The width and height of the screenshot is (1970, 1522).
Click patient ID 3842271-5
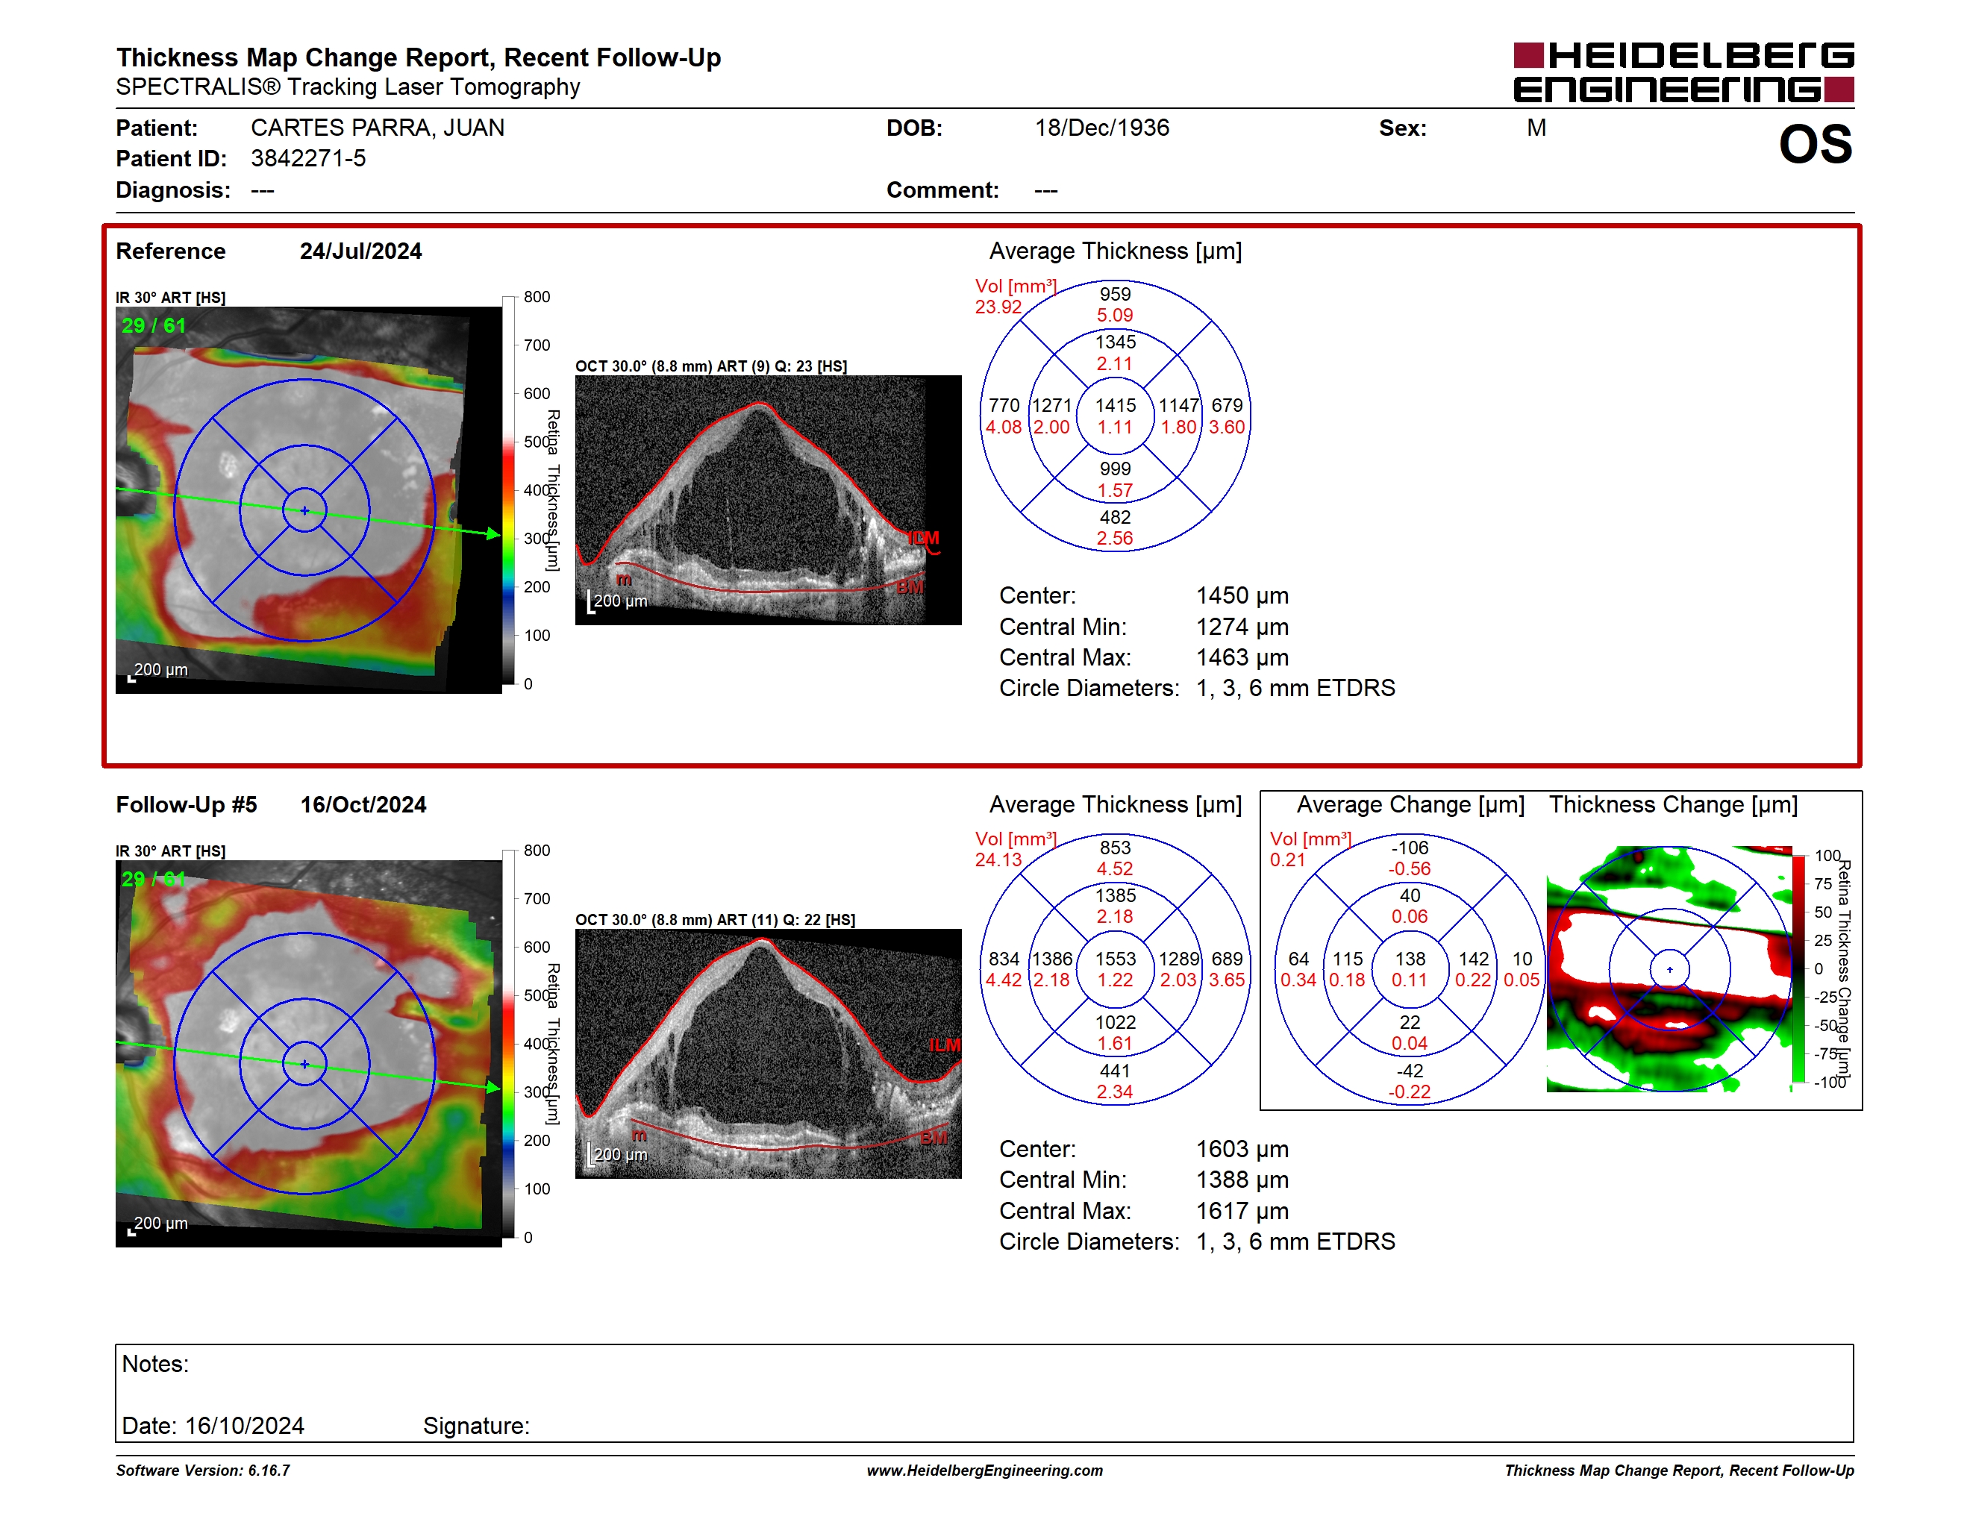[307, 159]
